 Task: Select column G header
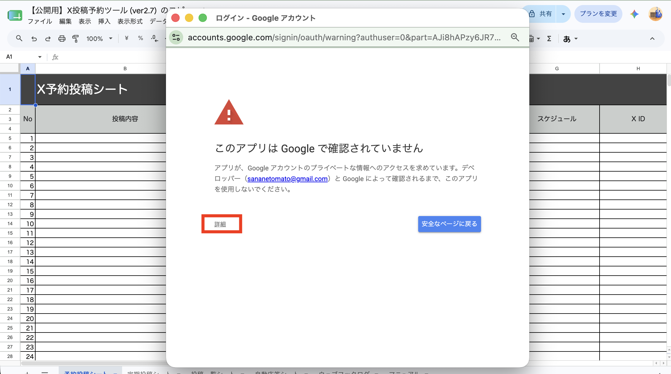(x=557, y=68)
